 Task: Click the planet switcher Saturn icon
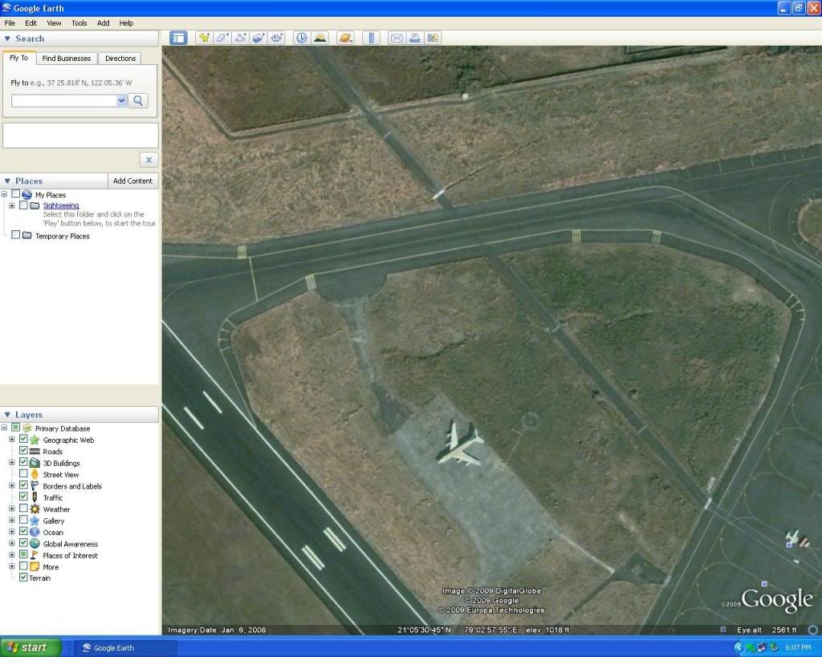click(x=345, y=38)
